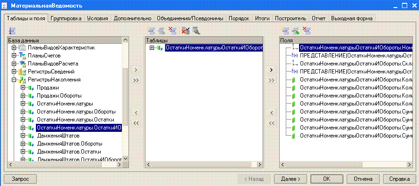Expand the ПланыВидовХарактеристик node
This screenshot has height=186, width=419.
pos(14,48)
